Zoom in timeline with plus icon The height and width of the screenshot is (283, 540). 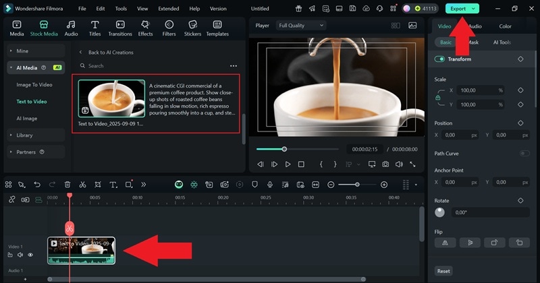384,185
